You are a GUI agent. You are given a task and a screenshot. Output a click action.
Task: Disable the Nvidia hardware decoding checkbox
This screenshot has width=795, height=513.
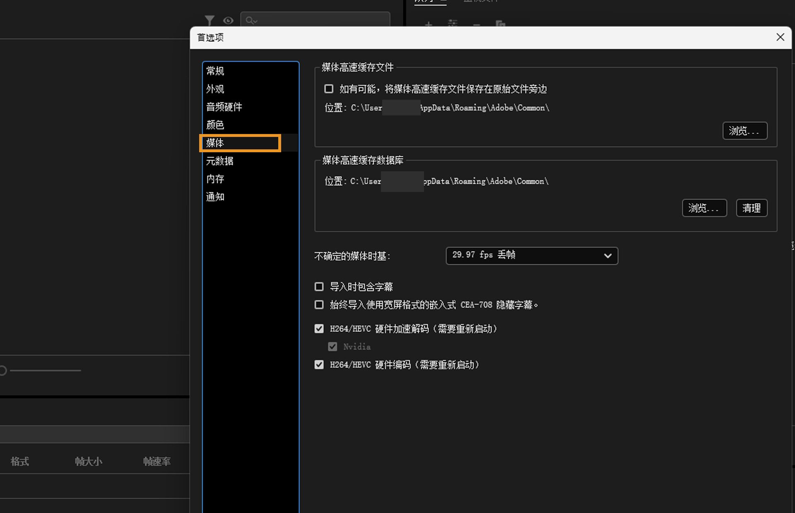click(x=332, y=346)
